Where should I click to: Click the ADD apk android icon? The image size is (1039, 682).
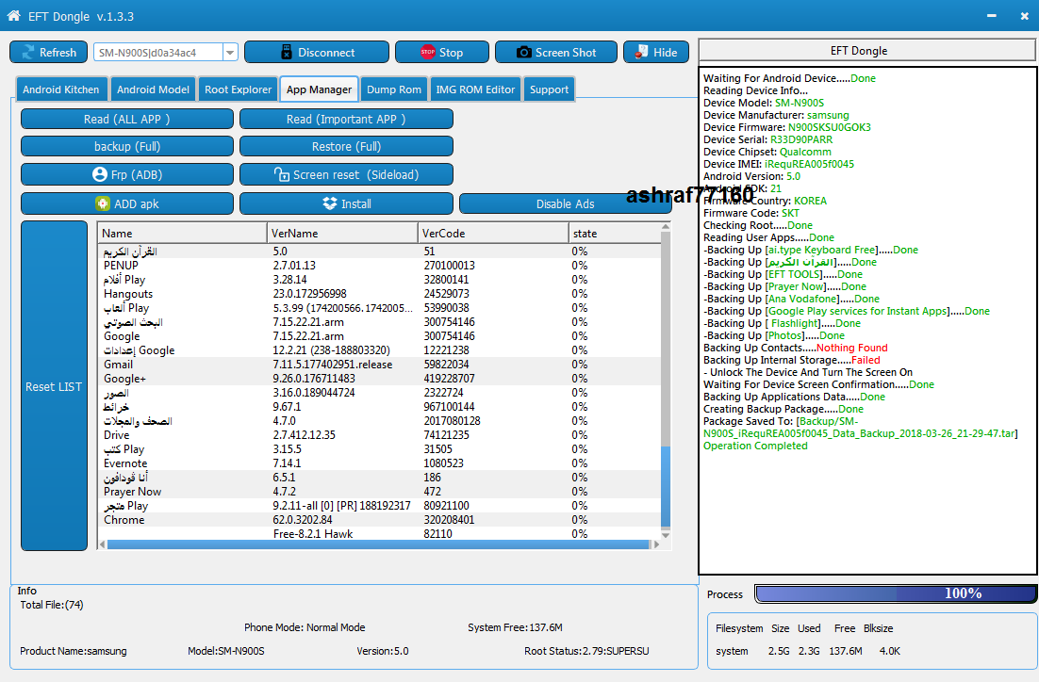pos(102,203)
